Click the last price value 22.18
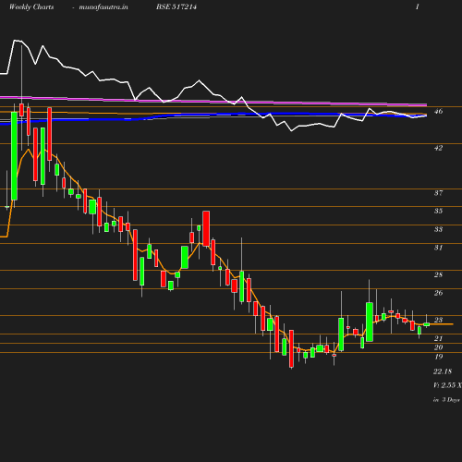This screenshot has height=462, width=462. 443,371
